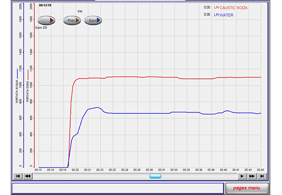Jump to the end of the trend
Screen dimensions: 282x195
[262, 176]
